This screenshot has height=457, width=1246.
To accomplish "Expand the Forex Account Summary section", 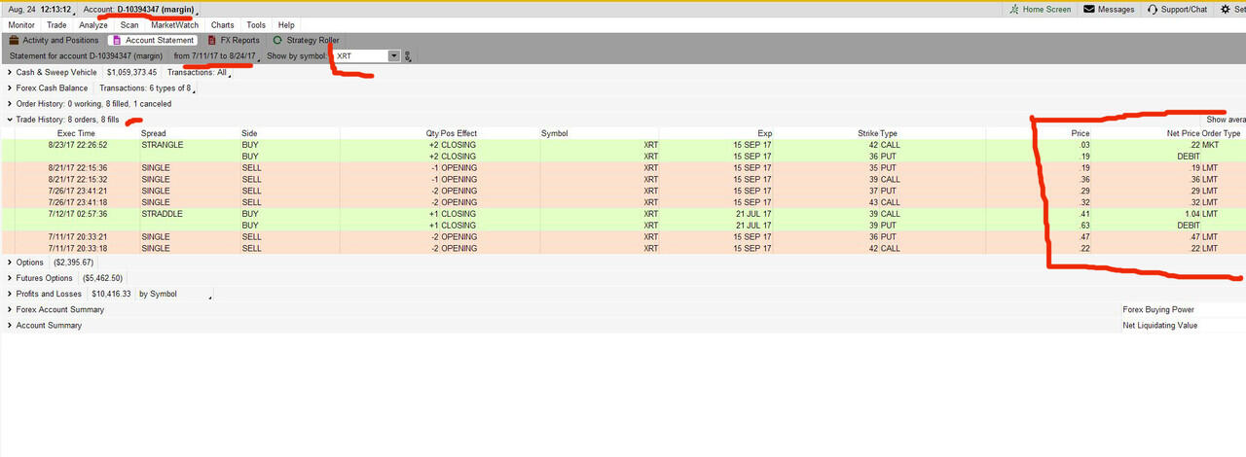I will pyautogui.click(x=10, y=309).
